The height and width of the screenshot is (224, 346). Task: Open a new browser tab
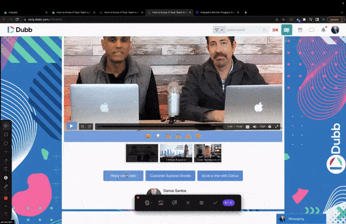point(246,13)
